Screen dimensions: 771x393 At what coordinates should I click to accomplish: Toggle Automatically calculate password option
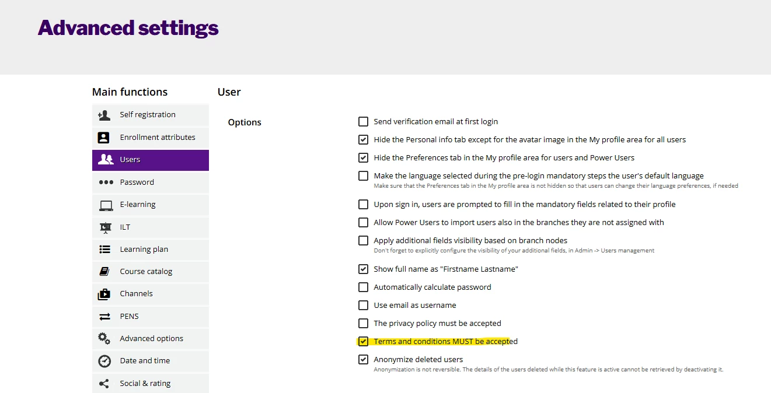pos(364,287)
